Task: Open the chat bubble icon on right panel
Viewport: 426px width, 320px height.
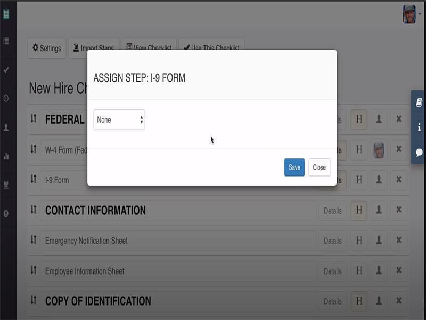Action: point(419,152)
